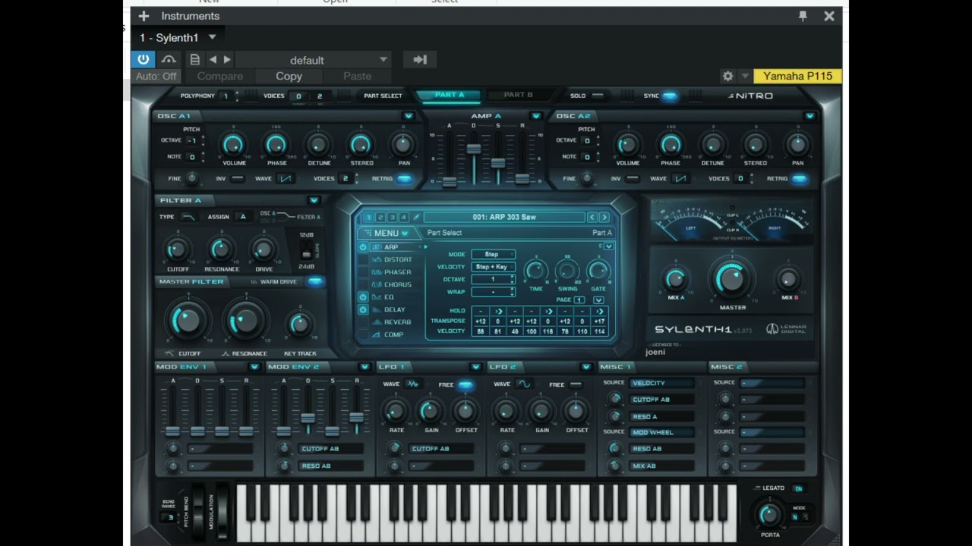972x546 pixels.
Task: Open the 'default' preset dropdown
Action: [314, 60]
